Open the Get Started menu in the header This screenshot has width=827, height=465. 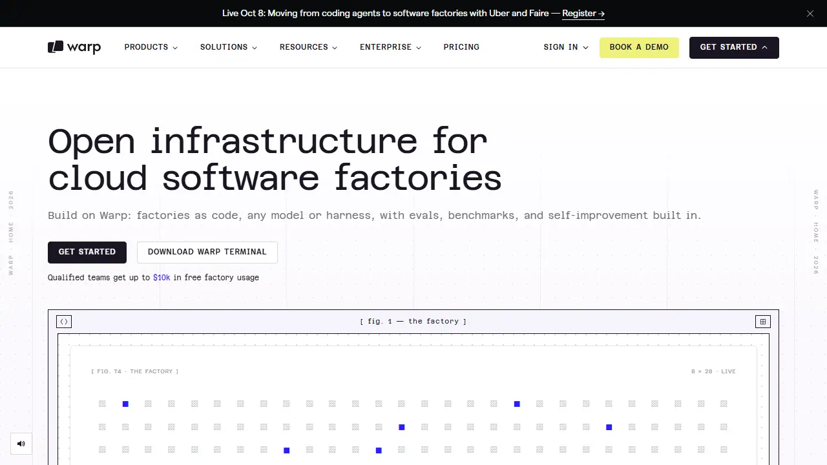tap(734, 47)
